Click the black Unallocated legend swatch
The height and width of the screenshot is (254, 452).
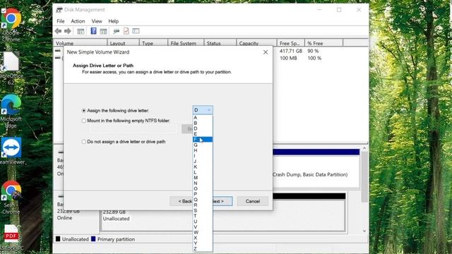[58, 239]
